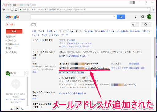Open チャット settings tab
The height and width of the screenshot is (112, 157).
(x=36, y=35)
